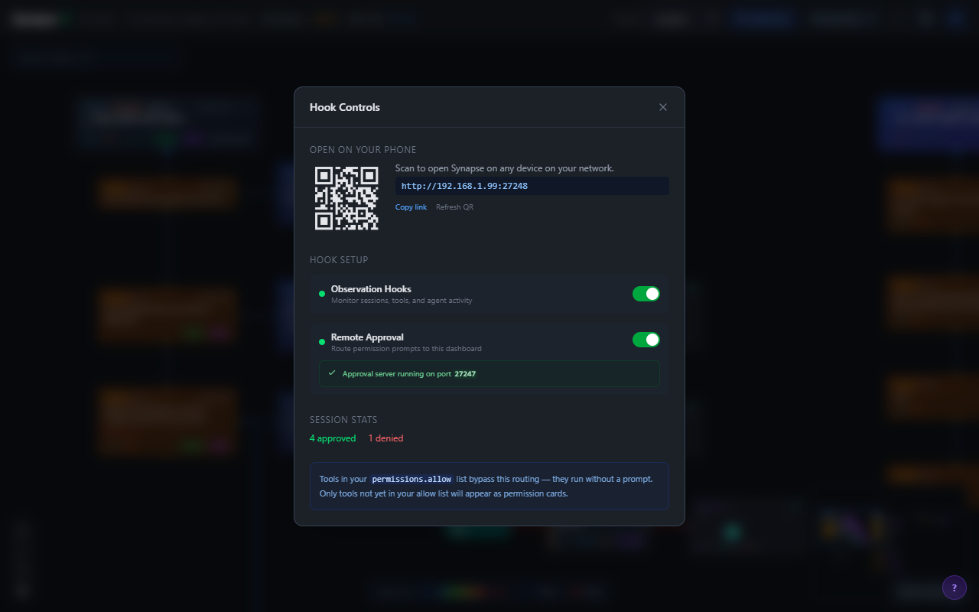Click the Synapse logo in the top bar
The height and width of the screenshot is (612, 979).
pos(34,18)
